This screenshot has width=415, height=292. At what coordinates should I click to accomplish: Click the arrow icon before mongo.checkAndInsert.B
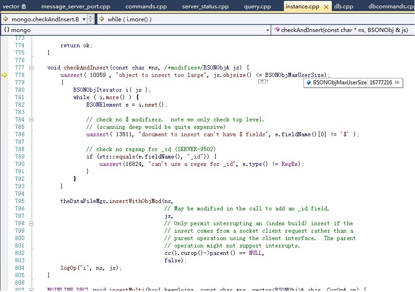[5, 19]
